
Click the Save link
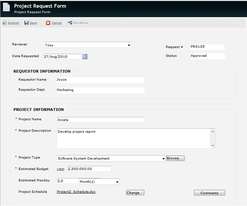point(33,23)
